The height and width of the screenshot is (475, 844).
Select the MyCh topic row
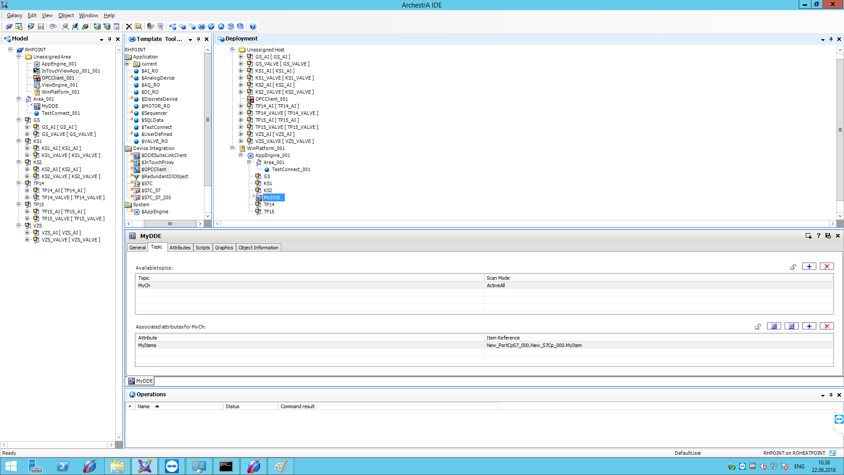144,285
